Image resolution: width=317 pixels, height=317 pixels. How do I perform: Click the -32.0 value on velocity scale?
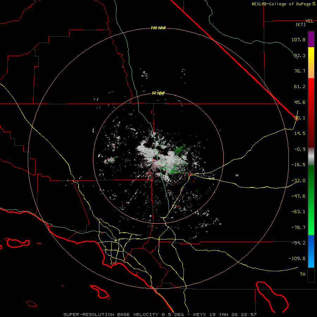point(298,181)
